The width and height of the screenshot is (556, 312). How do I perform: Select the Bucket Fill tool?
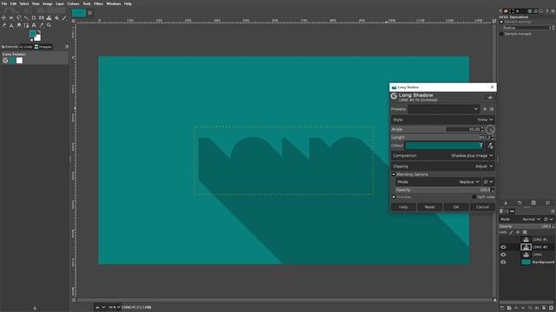click(56, 17)
